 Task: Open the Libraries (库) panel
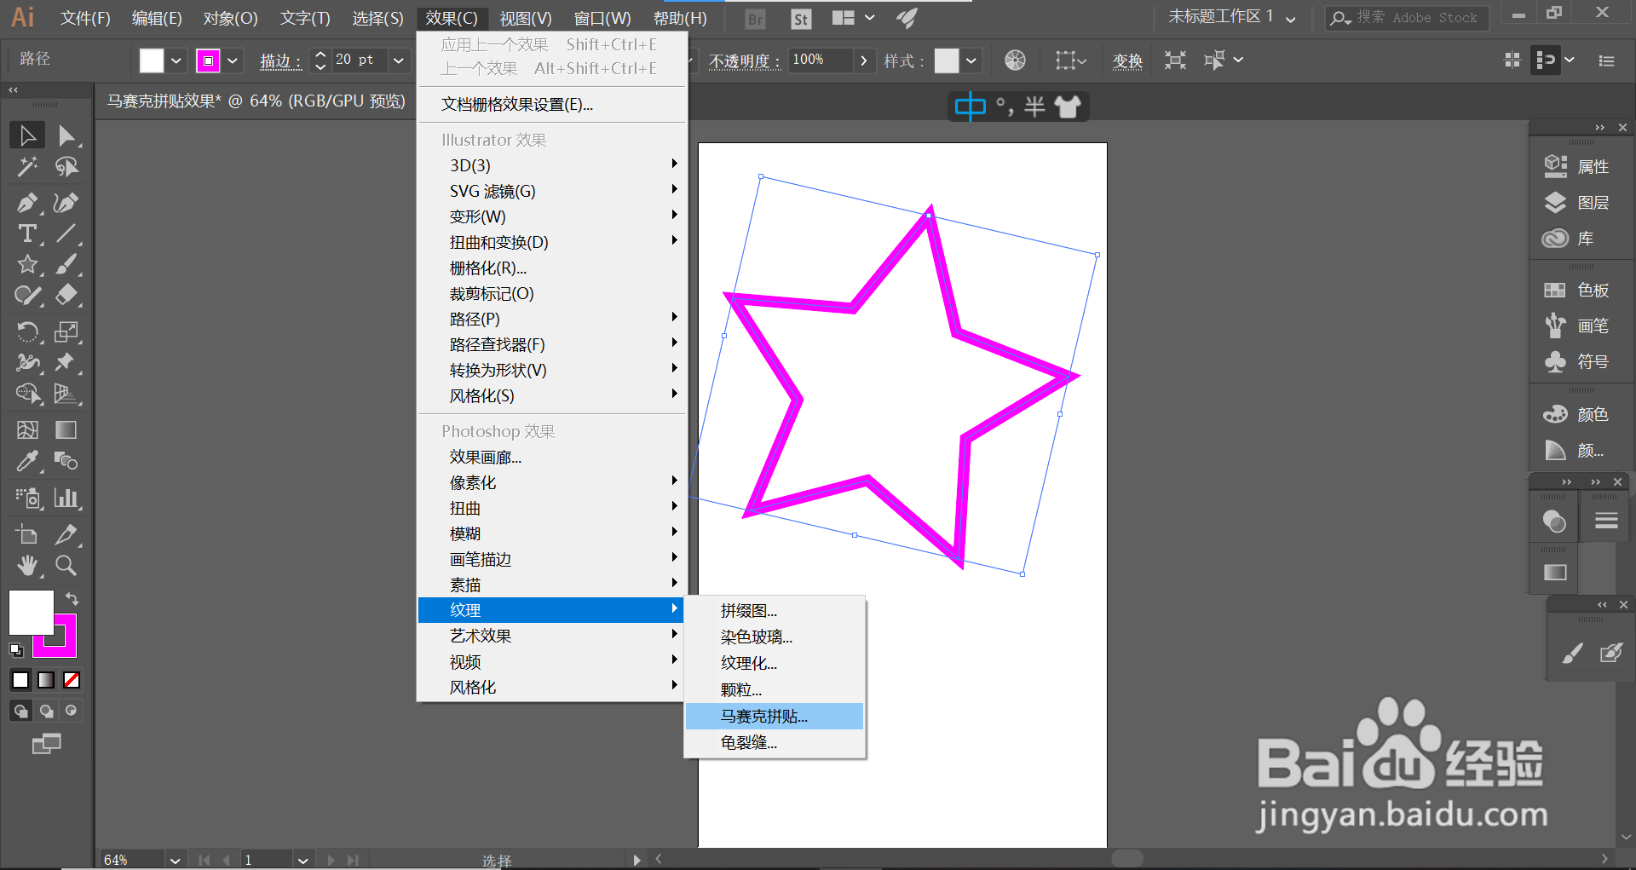[1568, 238]
